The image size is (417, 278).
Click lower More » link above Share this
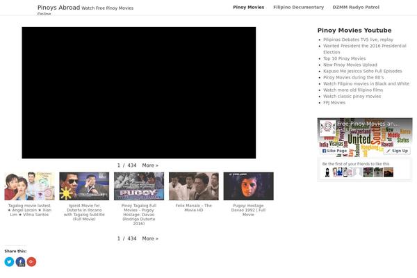click(x=150, y=238)
